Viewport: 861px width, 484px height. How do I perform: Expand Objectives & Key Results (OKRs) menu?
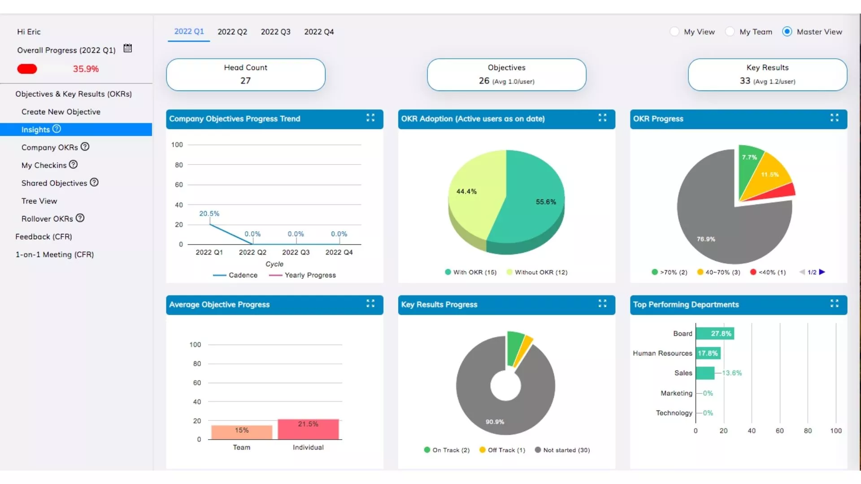tap(74, 94)
